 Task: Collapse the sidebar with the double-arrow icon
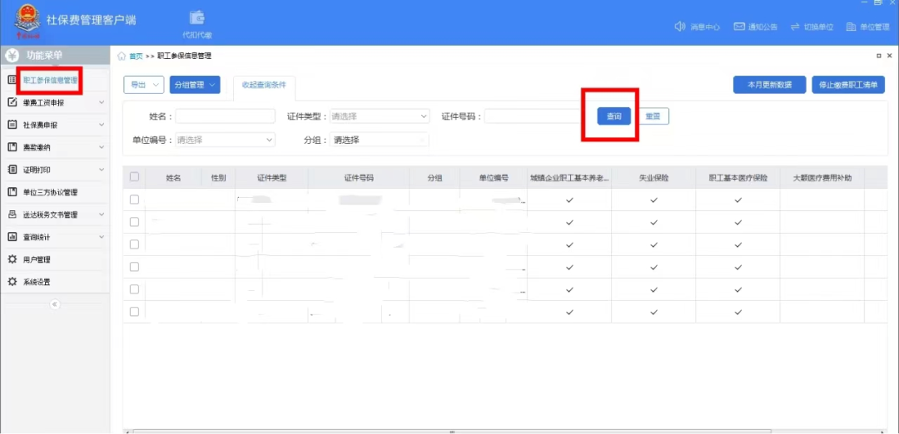click(55, 304)
